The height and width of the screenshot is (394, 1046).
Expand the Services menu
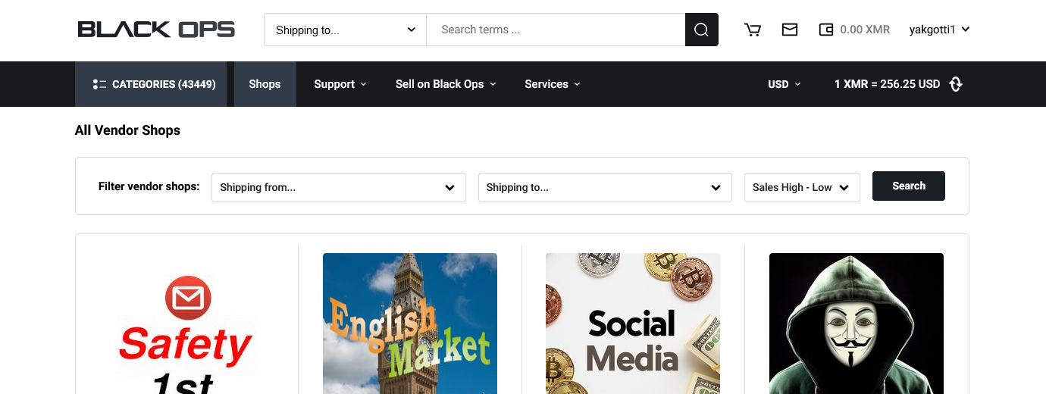coord(553,84)
